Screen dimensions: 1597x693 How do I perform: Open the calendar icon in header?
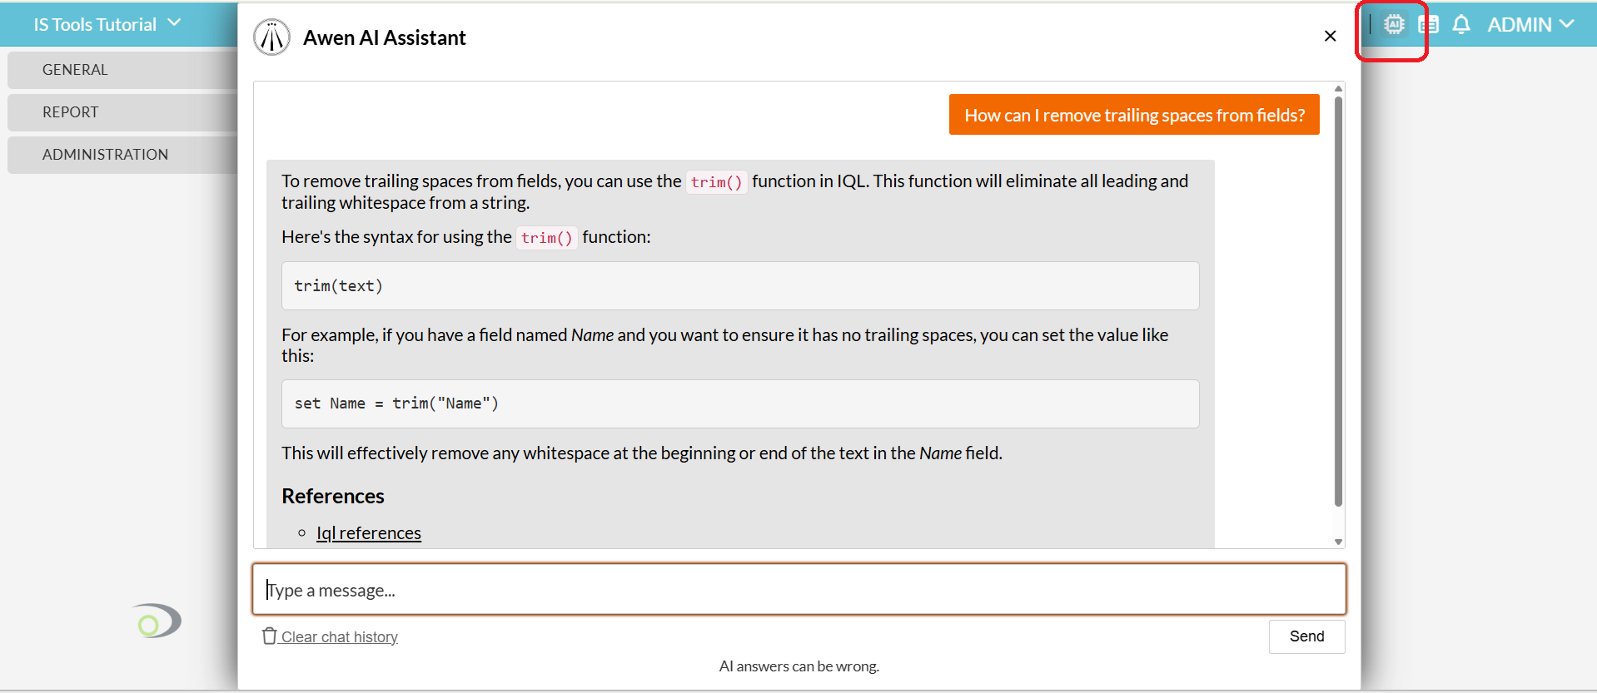point(1428,25)
